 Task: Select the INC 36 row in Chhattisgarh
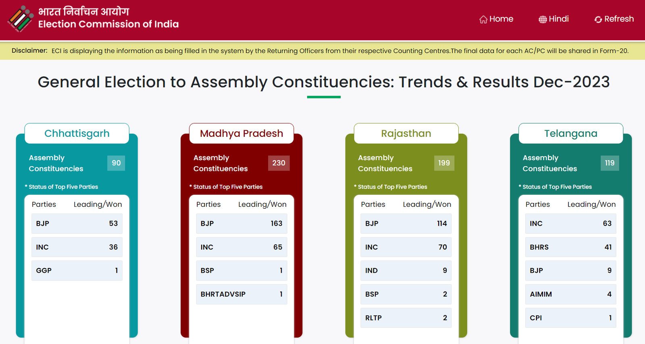pos(77,247)
